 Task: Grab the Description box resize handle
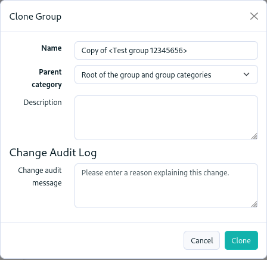point(254,136)
